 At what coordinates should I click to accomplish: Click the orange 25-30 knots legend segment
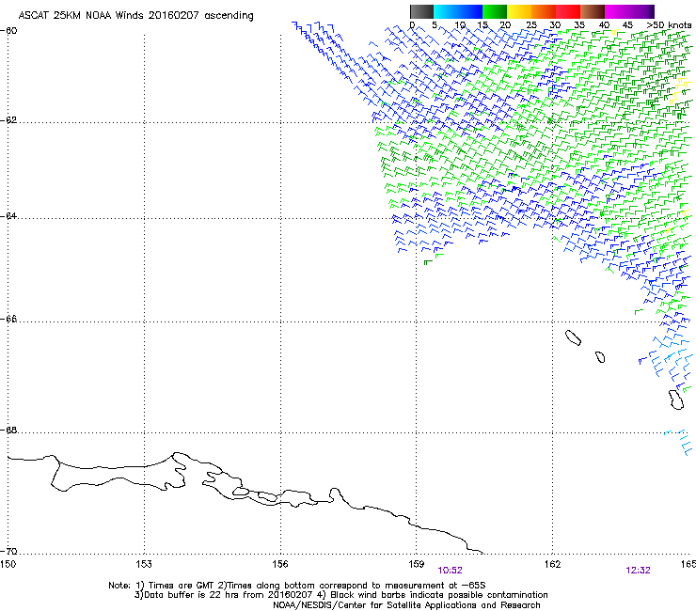tap(544, 11)
